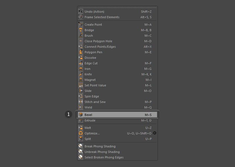Select the Knife tool icon
The height and width of the screenshot is (167, 235).
(x=80, y=74)
